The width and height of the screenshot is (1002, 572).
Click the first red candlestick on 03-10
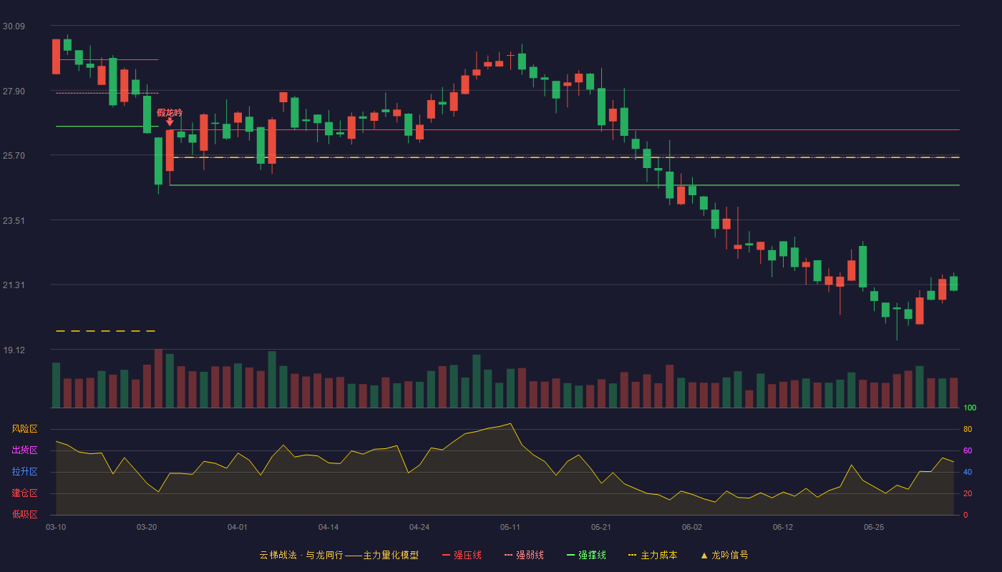pyautogui.click(x=56, y=56)
